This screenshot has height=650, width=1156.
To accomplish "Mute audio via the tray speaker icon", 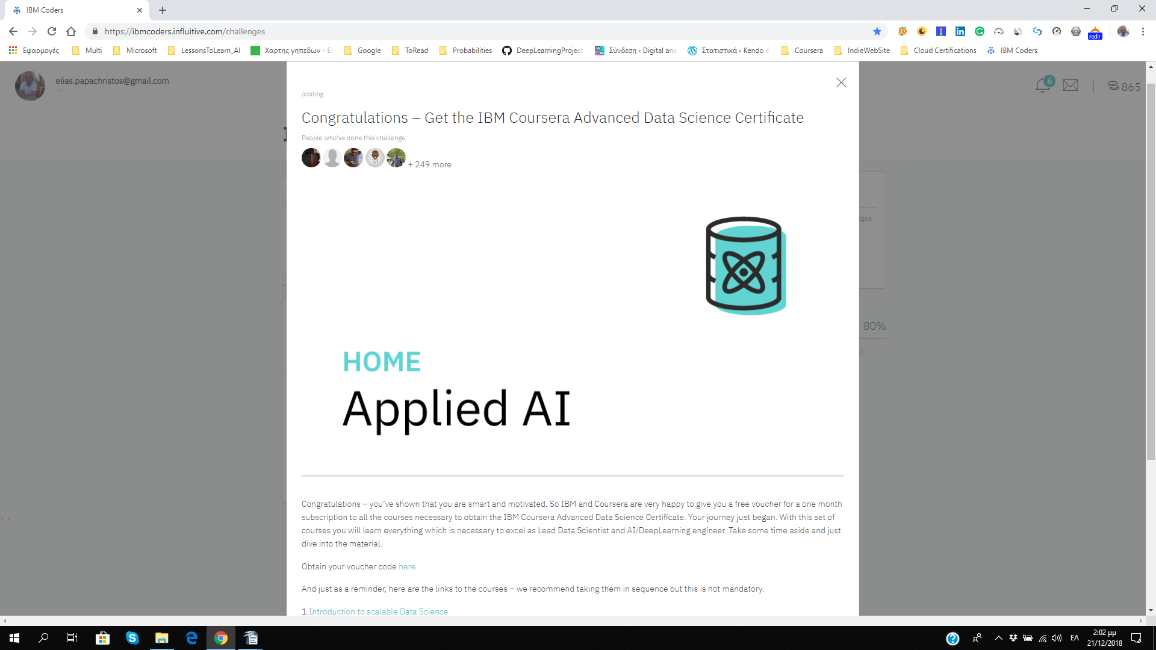I will click(1056, 638).
